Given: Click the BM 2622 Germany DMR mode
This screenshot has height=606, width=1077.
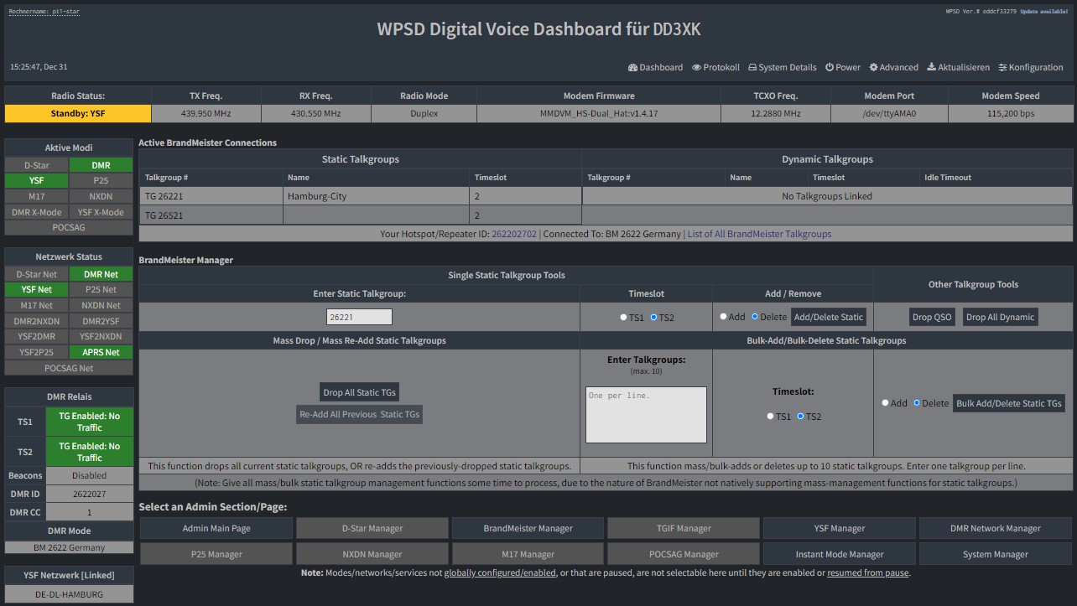Looking at the screenshot, I should click(69, 547).
